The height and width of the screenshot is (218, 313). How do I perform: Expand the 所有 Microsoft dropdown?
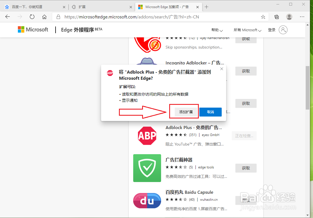click(x=248, y=30)
